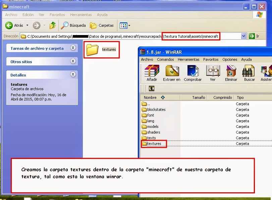
Task: Open Búsqueda search in Explorer toolbar
Action: (73, 25)
